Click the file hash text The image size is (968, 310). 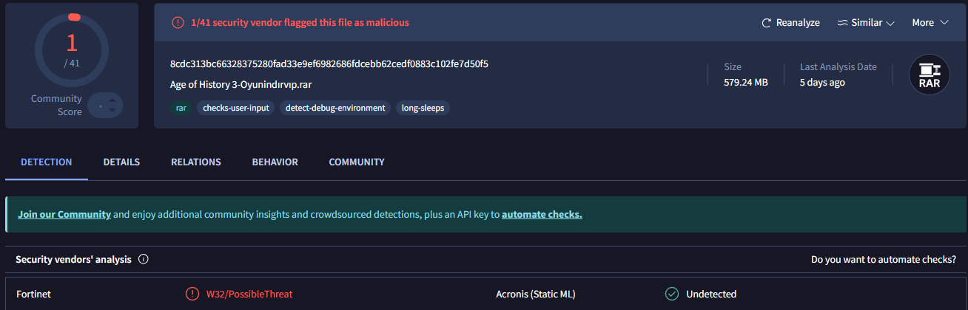click(x=329, y=63)
